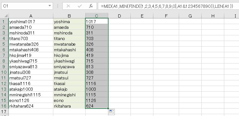Select column E header

[x=142, y=16]
